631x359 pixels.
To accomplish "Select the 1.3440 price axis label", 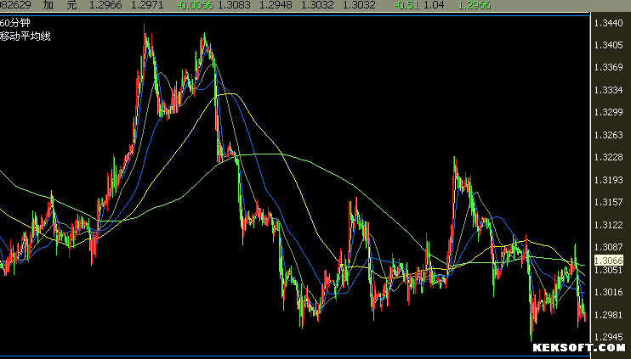I will point(609,22).
